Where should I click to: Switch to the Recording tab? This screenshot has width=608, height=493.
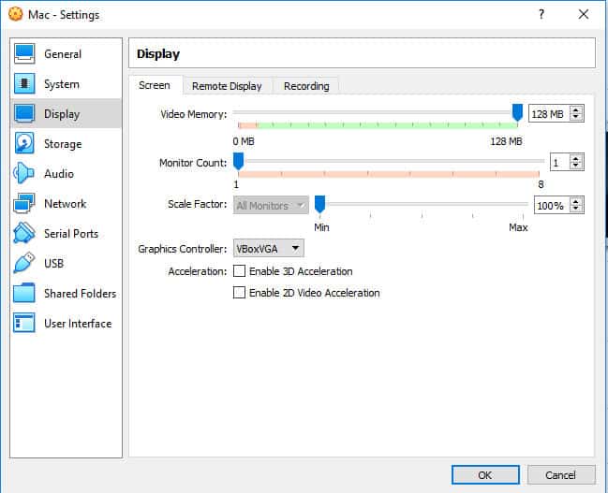[306, 85]
